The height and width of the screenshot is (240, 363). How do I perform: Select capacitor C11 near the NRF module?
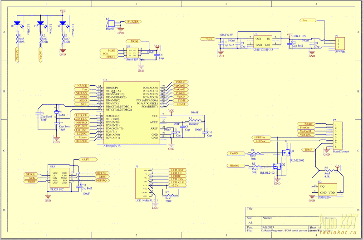[x=80, y=186]
